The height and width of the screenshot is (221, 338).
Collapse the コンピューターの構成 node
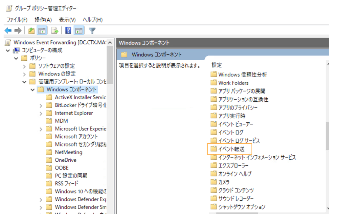click(8, 51)
